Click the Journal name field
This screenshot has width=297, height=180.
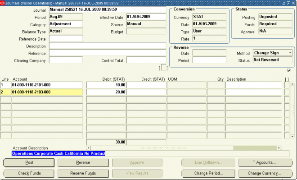tap(108, 9)
